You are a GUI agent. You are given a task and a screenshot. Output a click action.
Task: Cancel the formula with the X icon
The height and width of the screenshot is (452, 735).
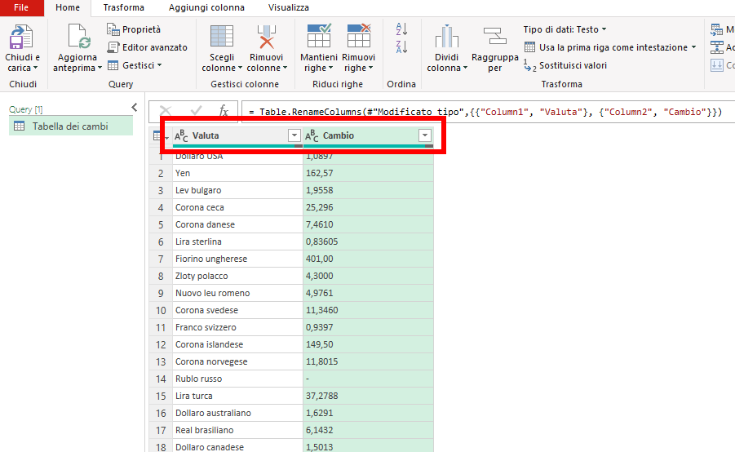pyautogui.click(x=166, y=111)
